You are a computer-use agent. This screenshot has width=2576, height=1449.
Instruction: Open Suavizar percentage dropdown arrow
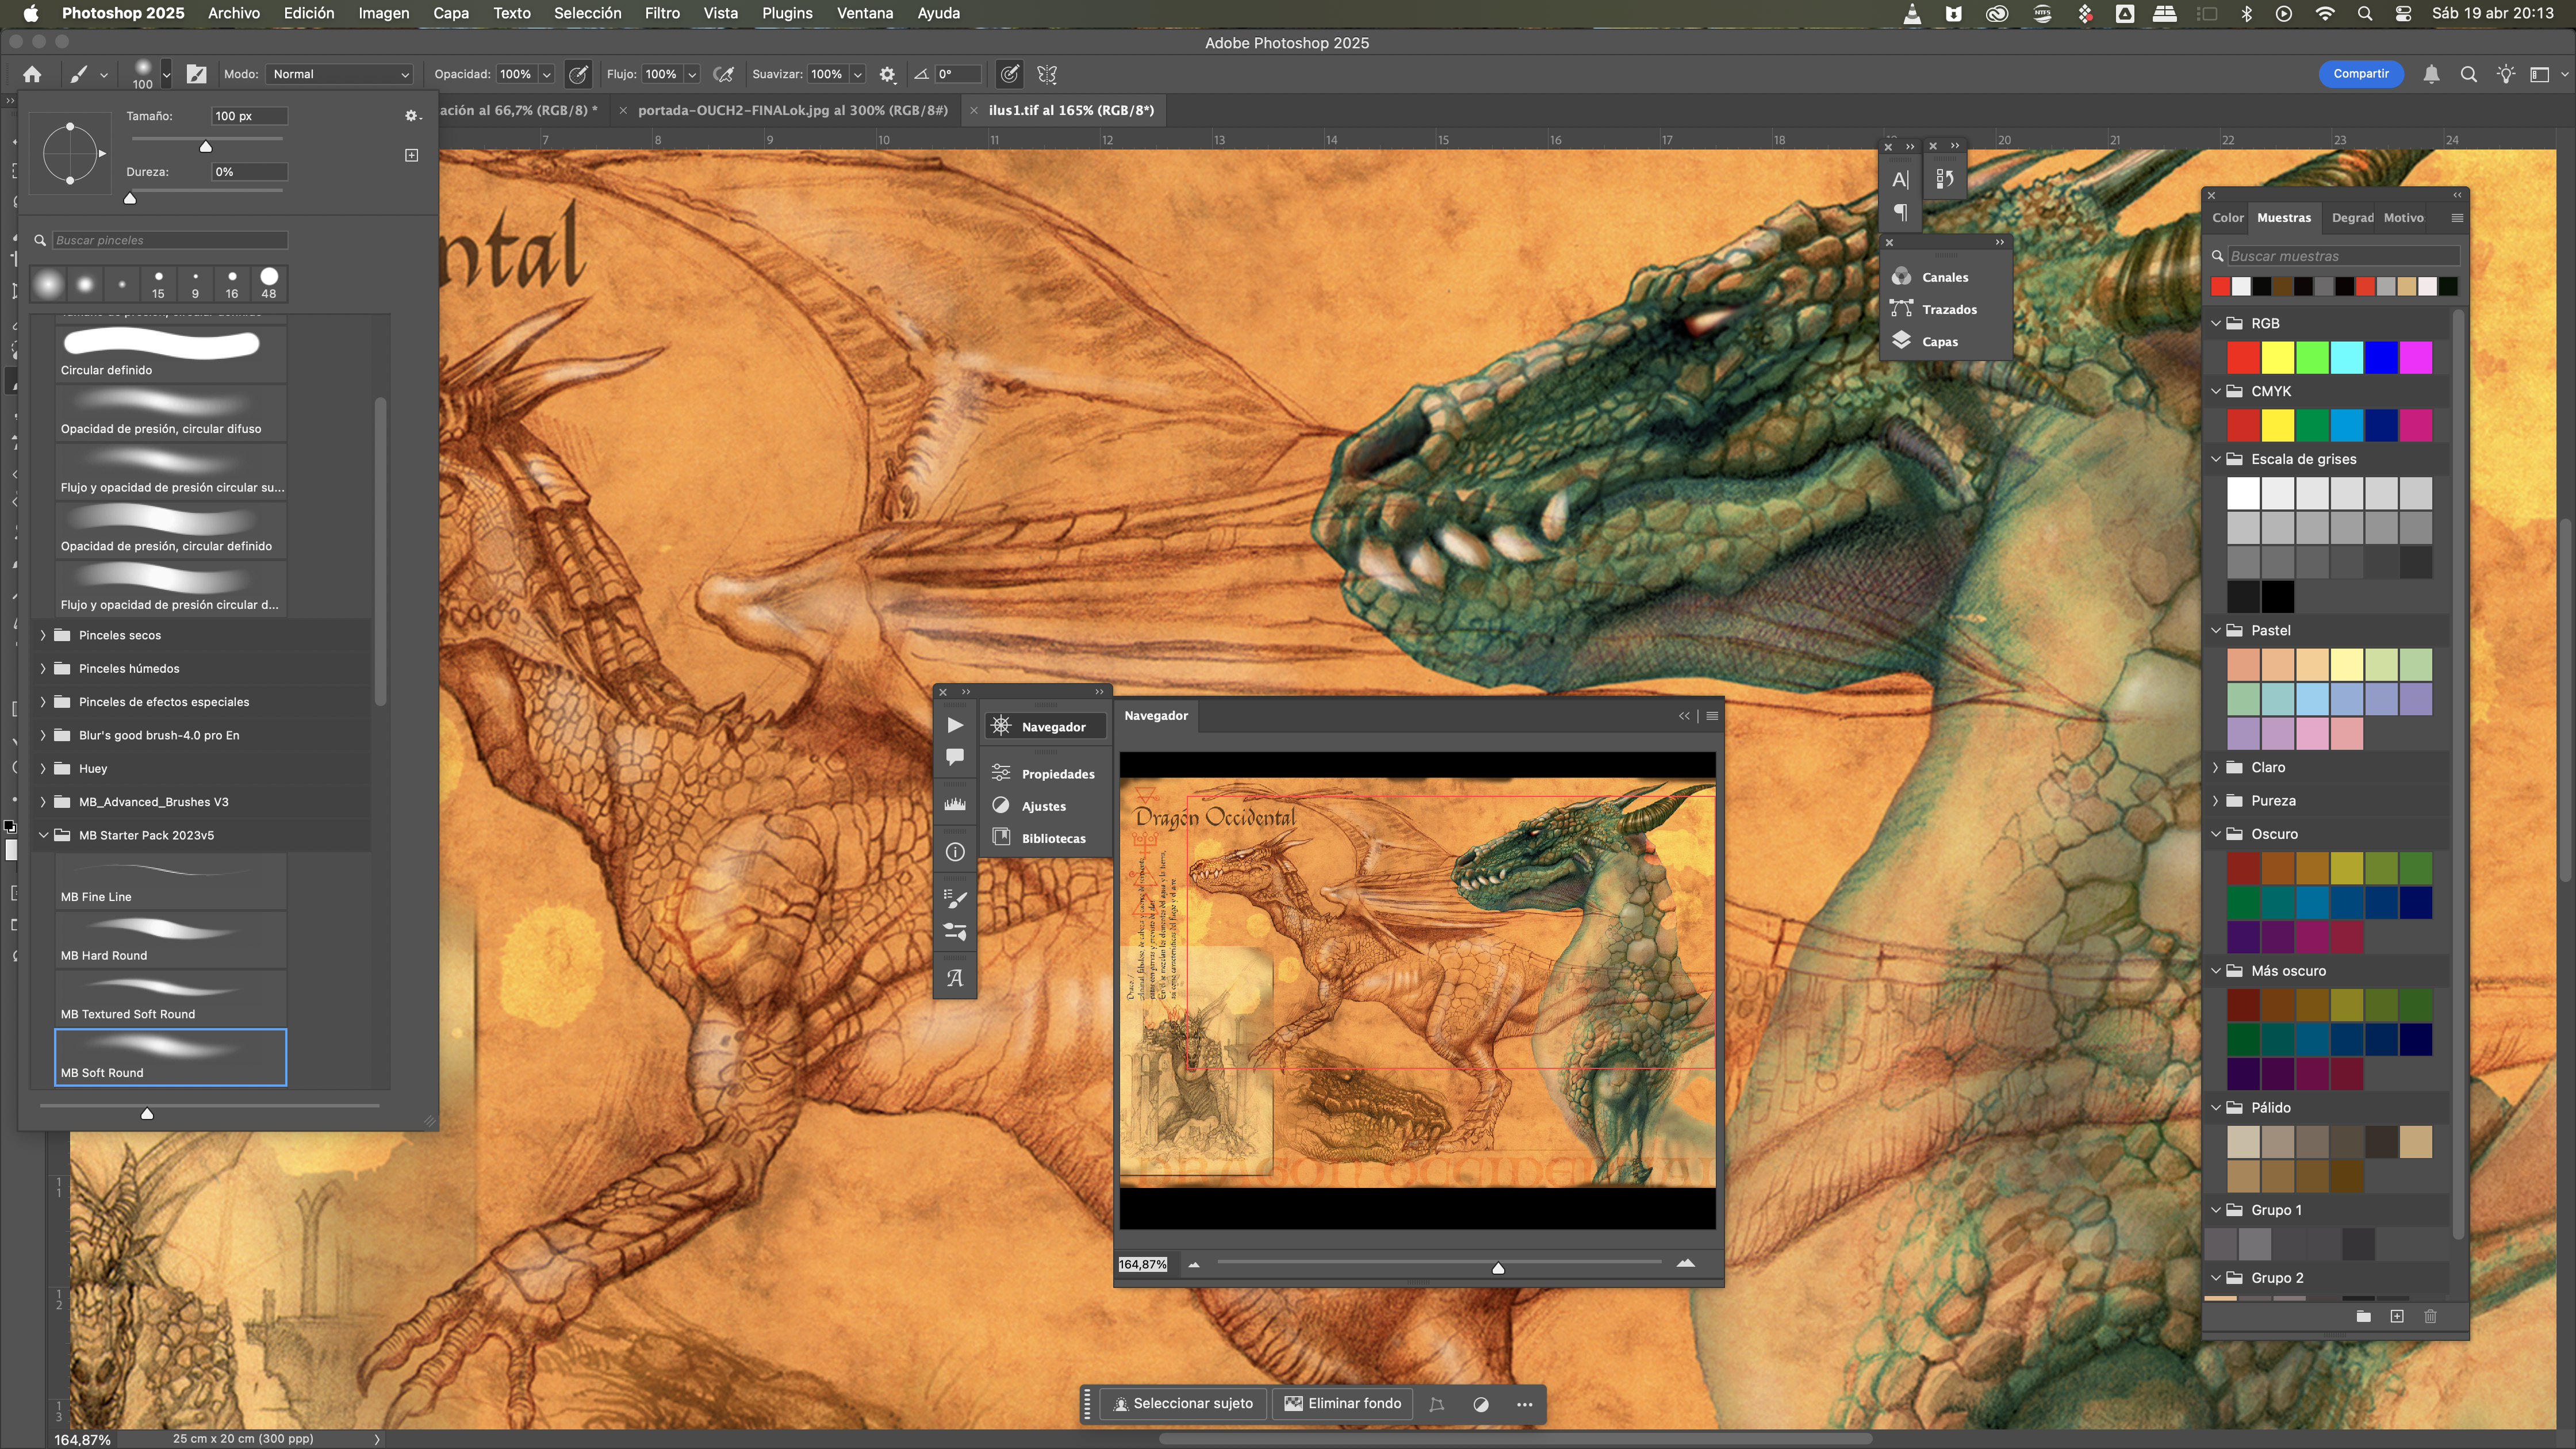pos(858,74)
